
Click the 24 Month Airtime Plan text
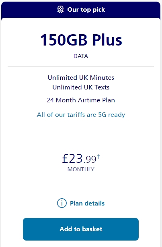click(81, 100)
